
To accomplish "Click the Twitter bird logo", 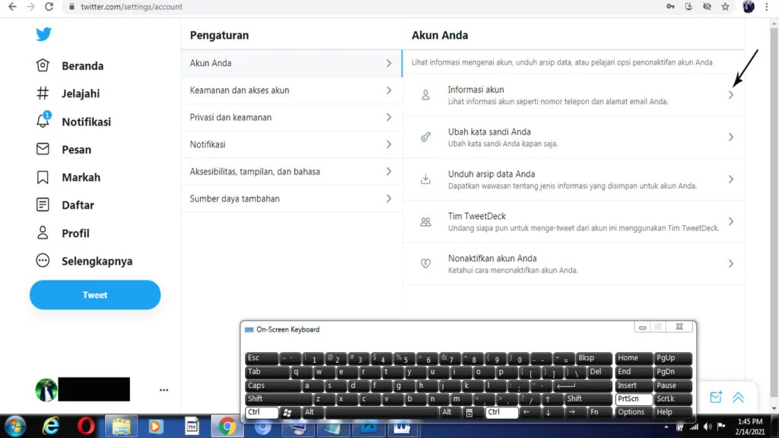I will point(43,33).
